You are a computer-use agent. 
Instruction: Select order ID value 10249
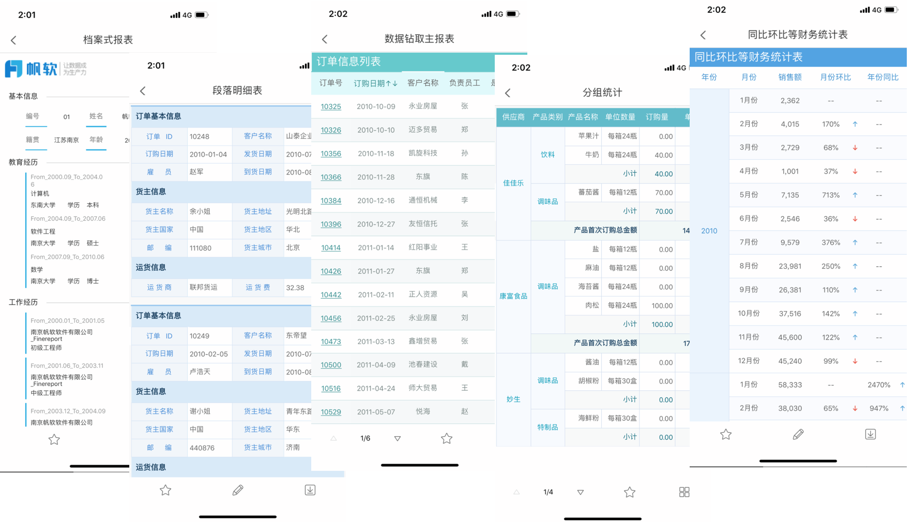[x=200, y=336]
